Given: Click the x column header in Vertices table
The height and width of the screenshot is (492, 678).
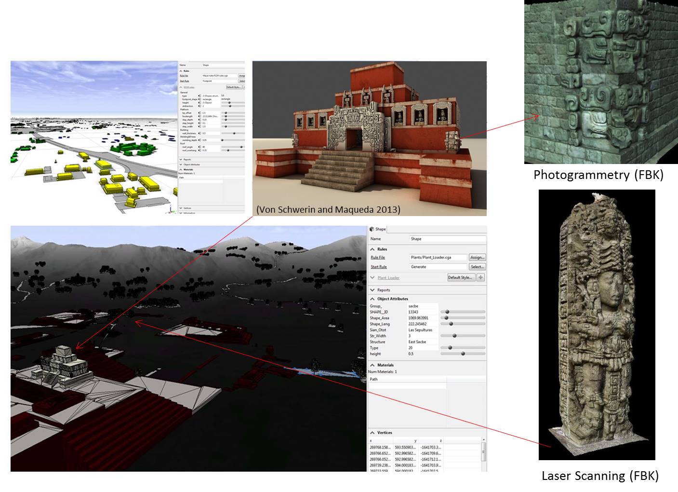Looking at the screenshot, I should click(x=381, y=440).
